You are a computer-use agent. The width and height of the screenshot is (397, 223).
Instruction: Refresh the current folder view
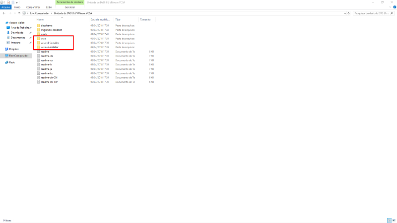coord(349,13)
